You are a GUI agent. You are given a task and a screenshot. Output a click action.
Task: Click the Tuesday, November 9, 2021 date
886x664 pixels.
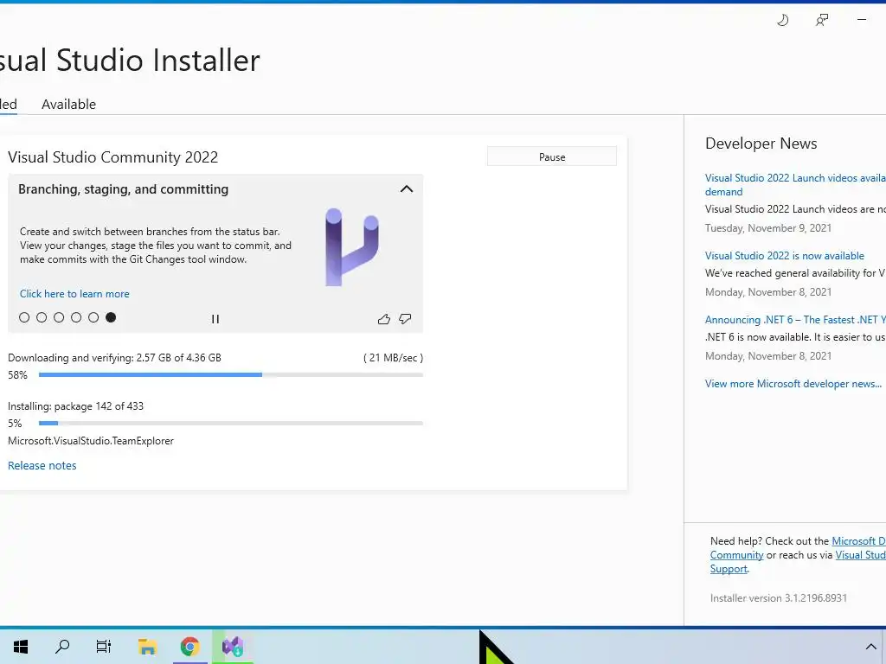coord(768,228)
